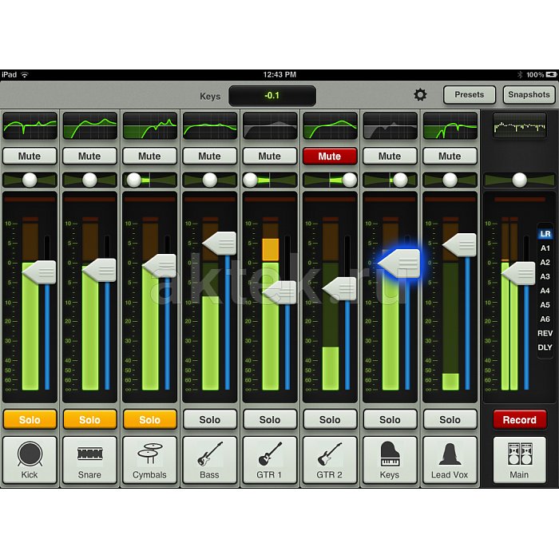Select the A6 aux mix
Viewport: 559px width, 559px height.
tap(545, 319)
